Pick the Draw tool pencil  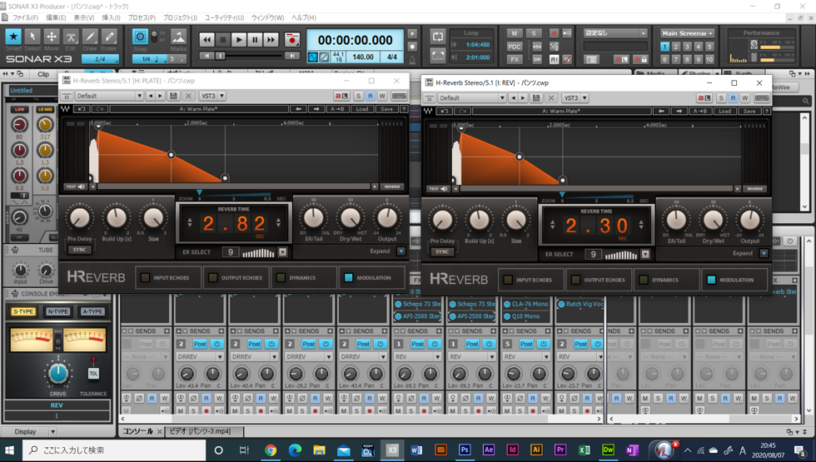pos(90,37)
